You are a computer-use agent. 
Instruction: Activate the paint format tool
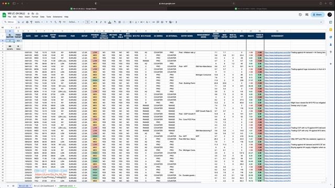coord(31,22)
